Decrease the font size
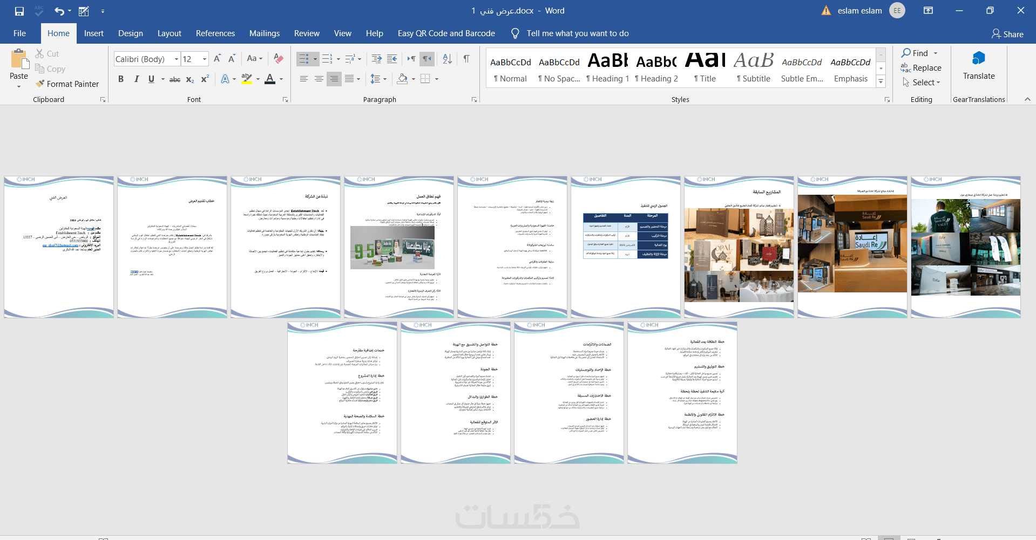This screenshot has width=1036, height=540. pos(232,59)
